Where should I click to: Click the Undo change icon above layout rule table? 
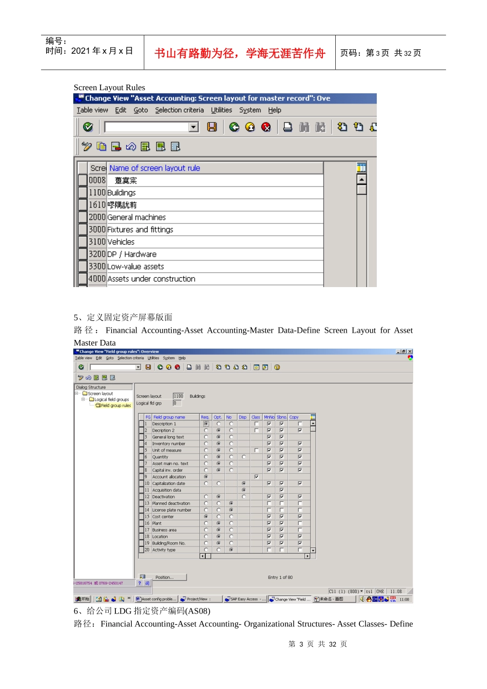pos(131,147)
